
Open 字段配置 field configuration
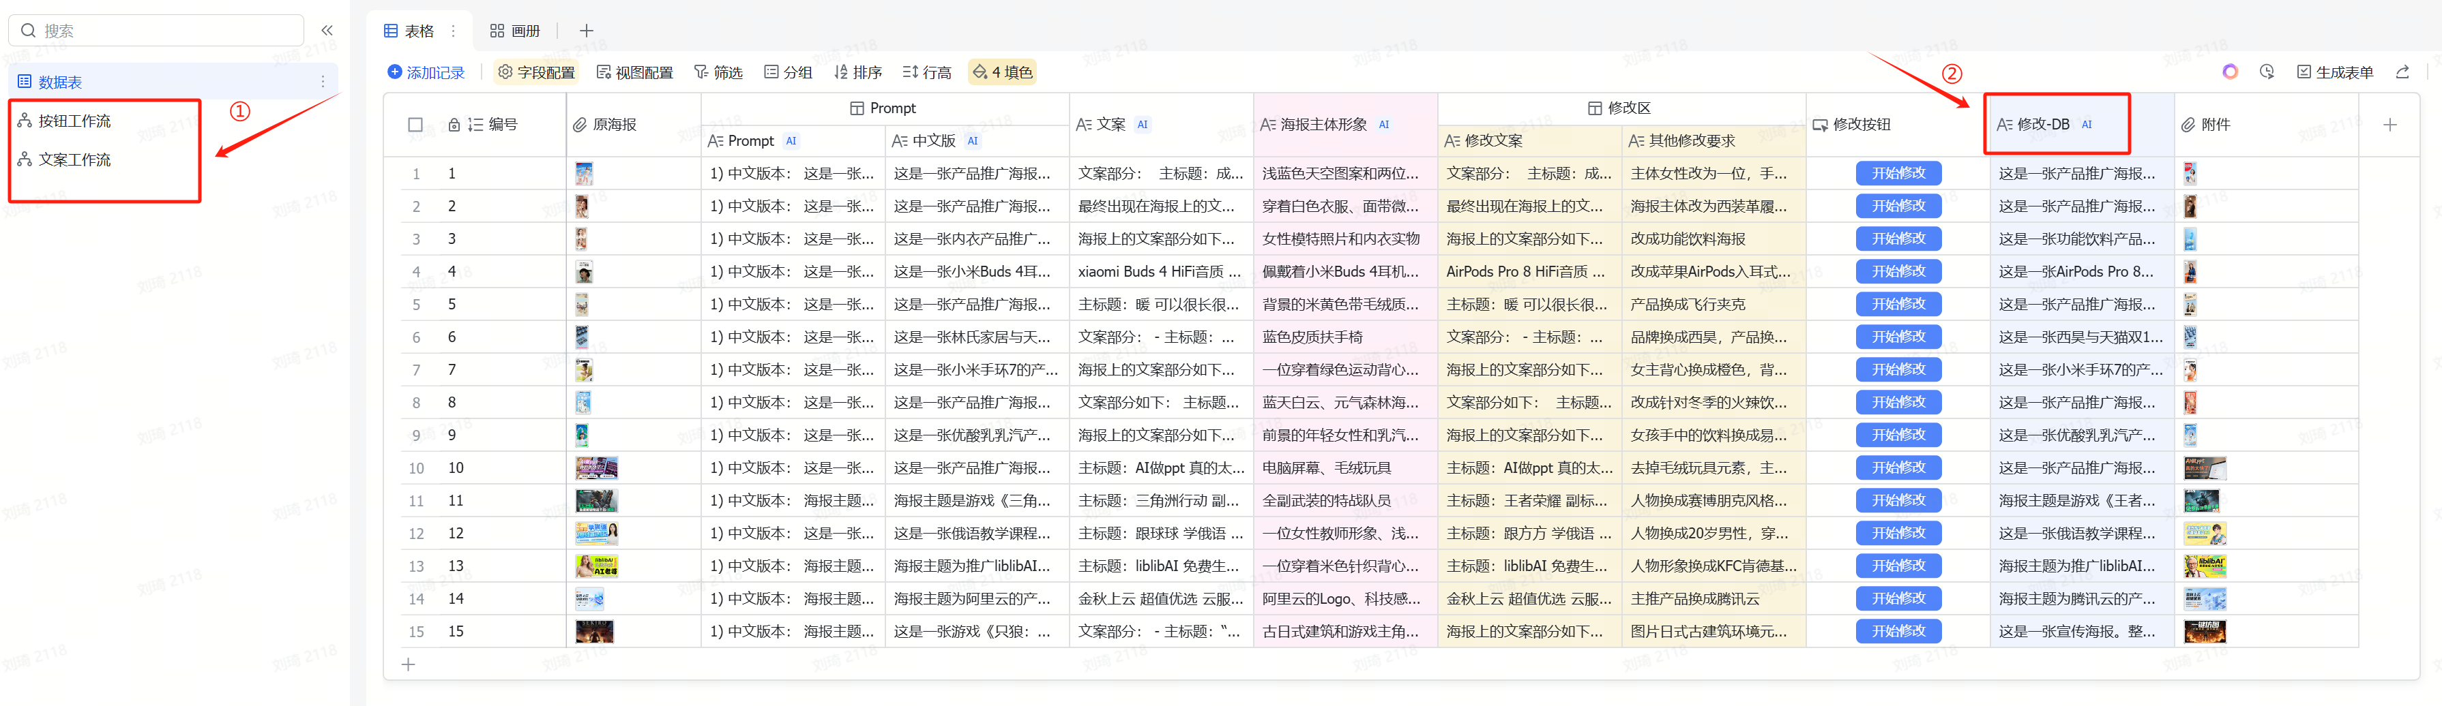[537, 72]
